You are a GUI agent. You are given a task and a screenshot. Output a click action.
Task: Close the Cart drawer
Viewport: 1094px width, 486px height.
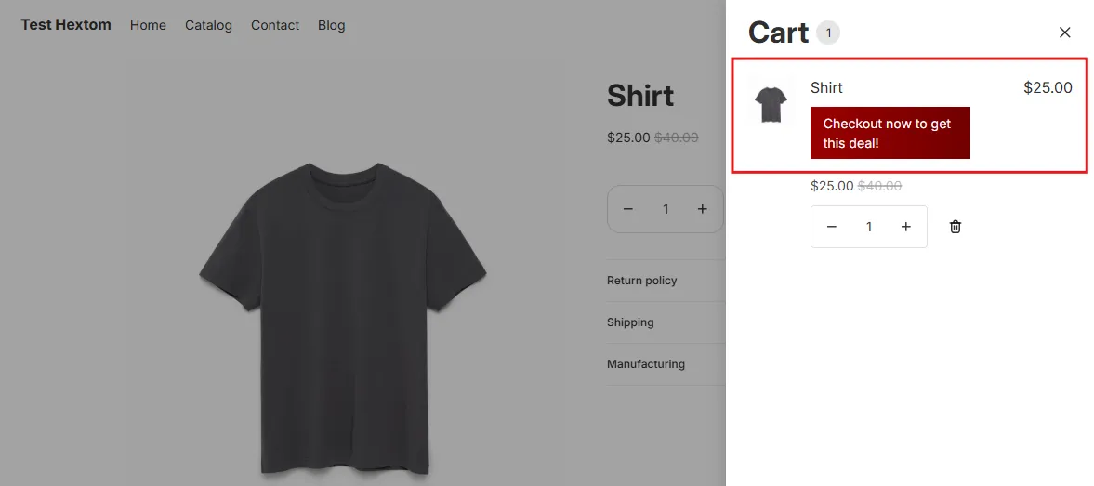click(1064, 33)
